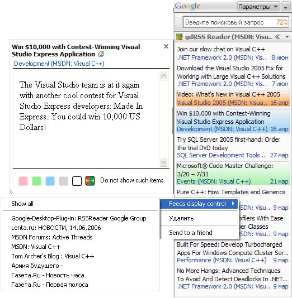Apply green color label to item

[36, 181]
